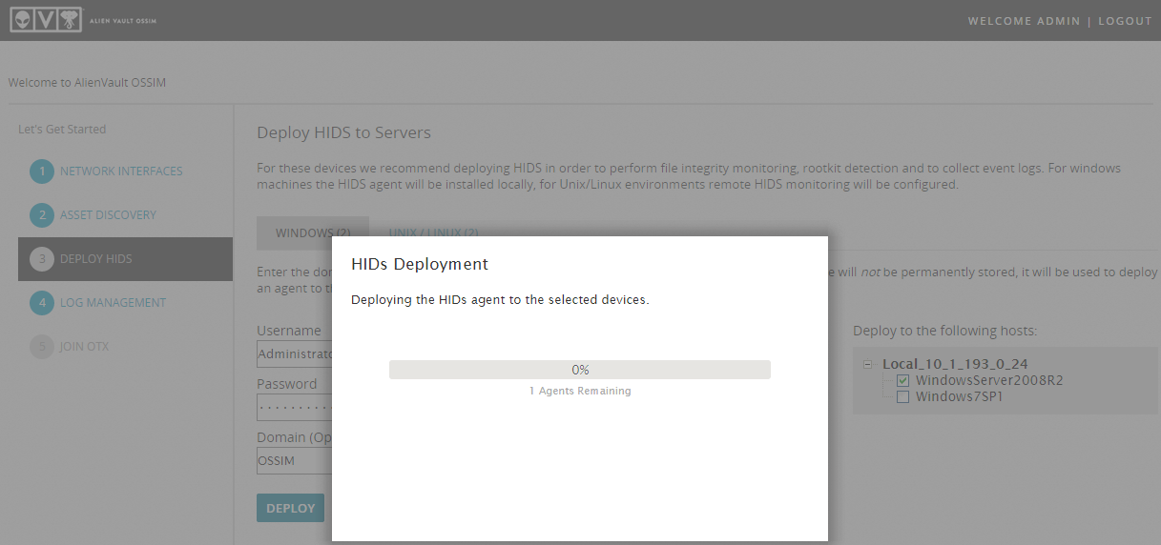
Task: Click the step 3 number circle
Action: (x=42, y=259)
